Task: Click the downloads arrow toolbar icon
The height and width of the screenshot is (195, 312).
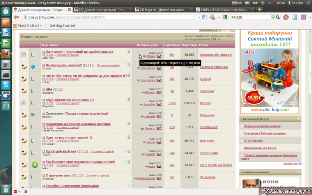Action: (x=212, y=17)
